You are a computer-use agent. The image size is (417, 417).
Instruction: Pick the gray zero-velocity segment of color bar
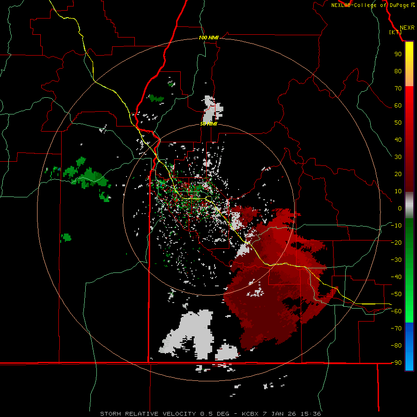[409, 205]
